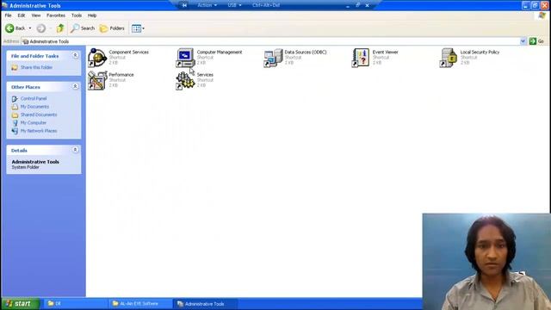Open the Action dropdown in remote toolbar
This screenshot has width=551, height=310.
pos(207,5)
